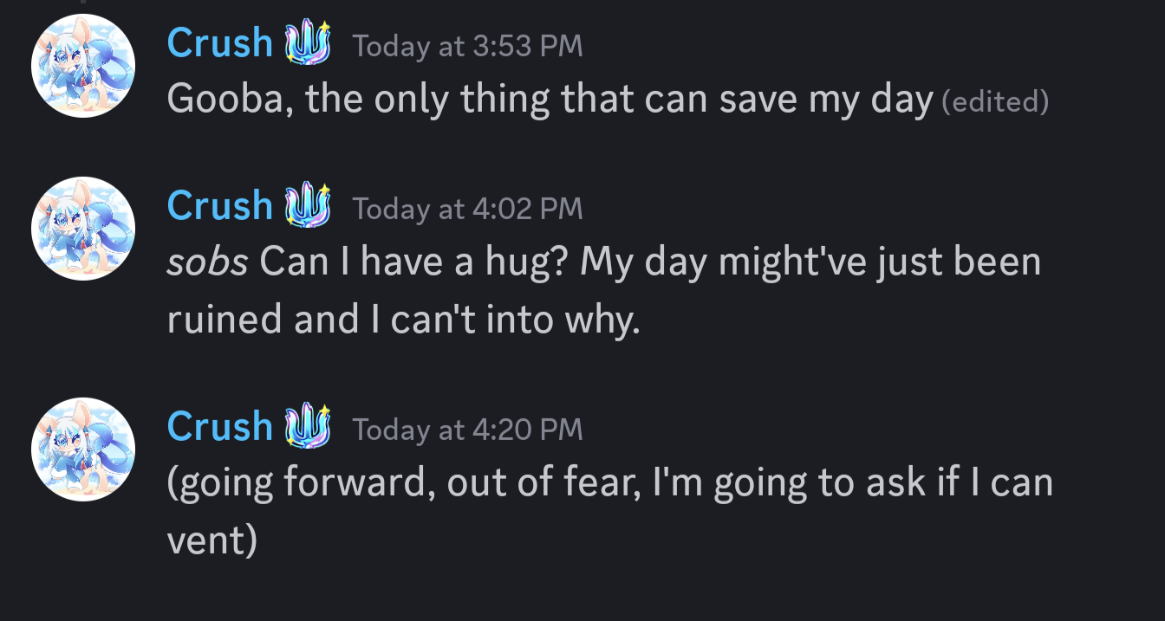This screenshot has height=621, width=1165.
Task: Click the trident badge icon beside the 4:02 PM username
Action: coord(309,206)
